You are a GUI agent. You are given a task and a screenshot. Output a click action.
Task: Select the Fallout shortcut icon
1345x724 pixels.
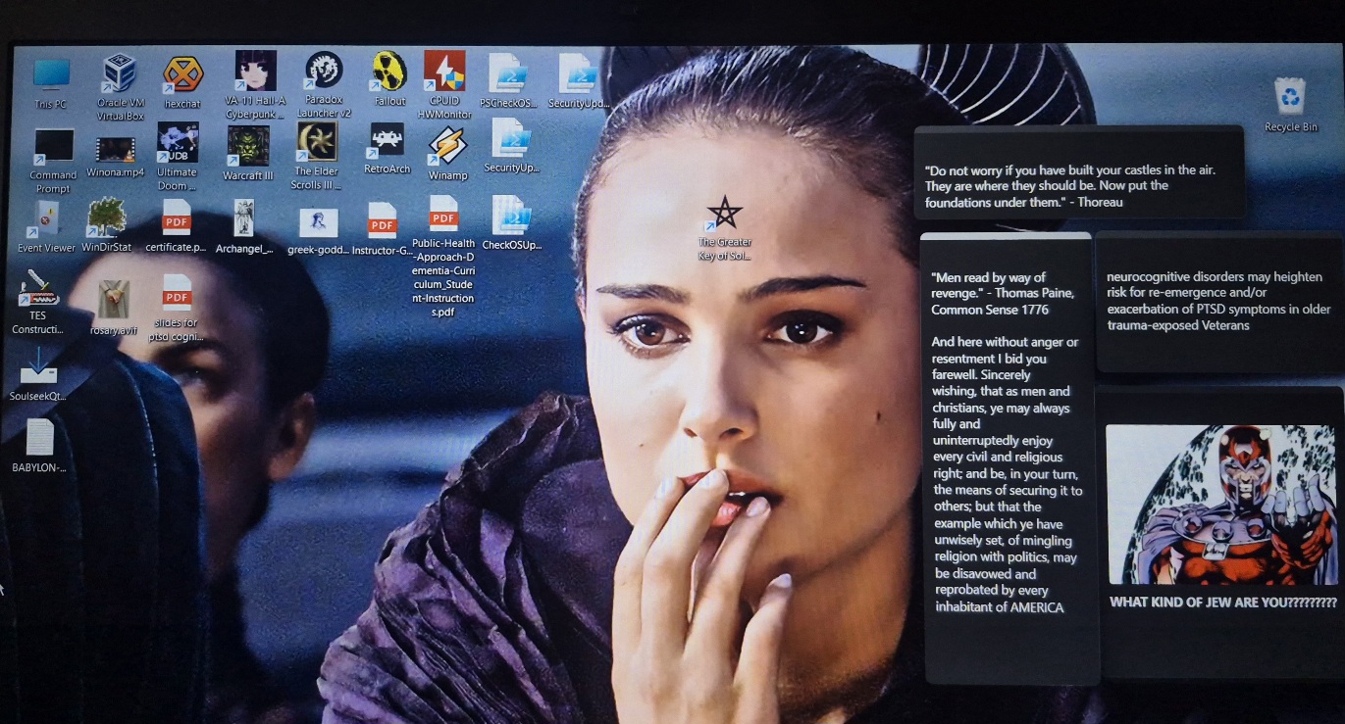(x=389, y=78)
